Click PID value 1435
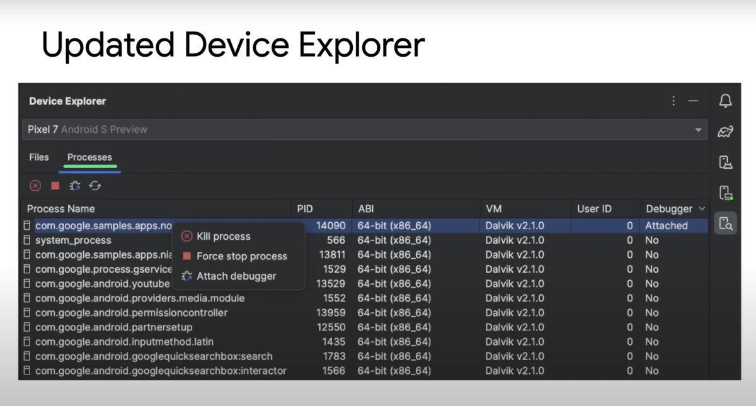 click(x=334, y=341)
